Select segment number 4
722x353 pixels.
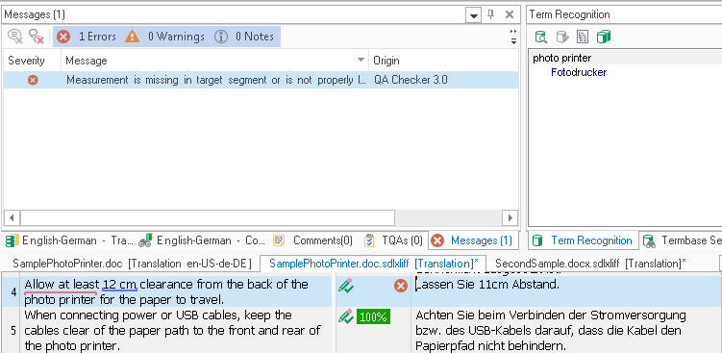click(13, 291)
